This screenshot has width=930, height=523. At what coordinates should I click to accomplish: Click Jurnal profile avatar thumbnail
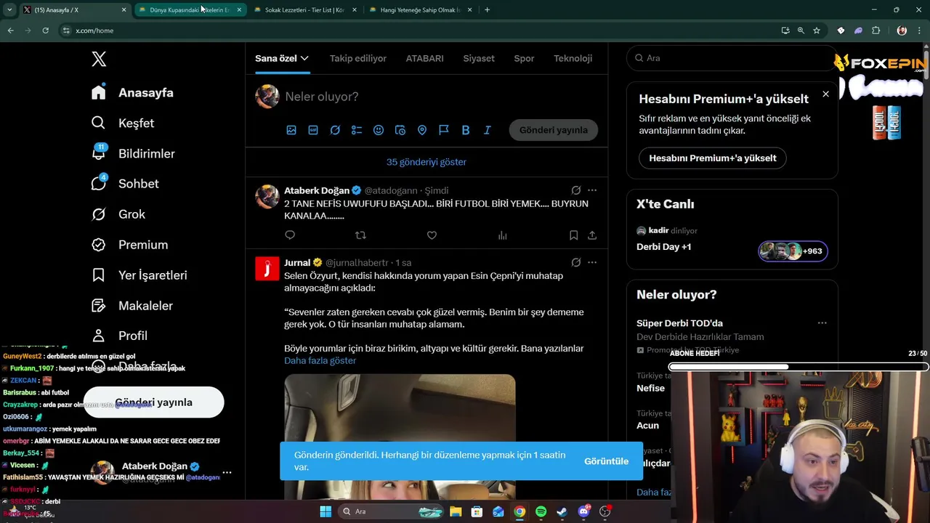coord(267,268)
